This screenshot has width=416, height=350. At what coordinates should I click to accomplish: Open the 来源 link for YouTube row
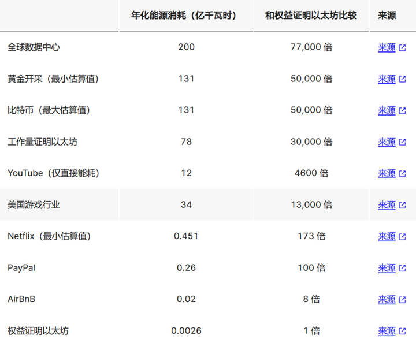coord(387,173)
